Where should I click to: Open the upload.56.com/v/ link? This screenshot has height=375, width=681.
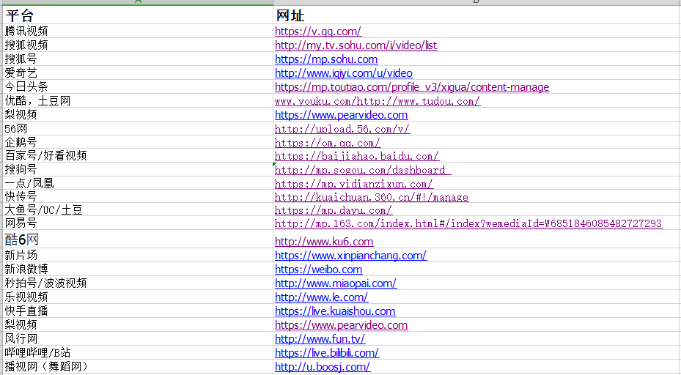click(x=342, y=129)
